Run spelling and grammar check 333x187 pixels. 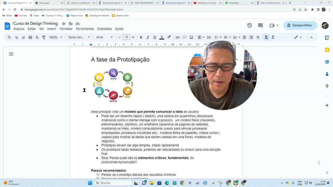[x=37, y=37]
